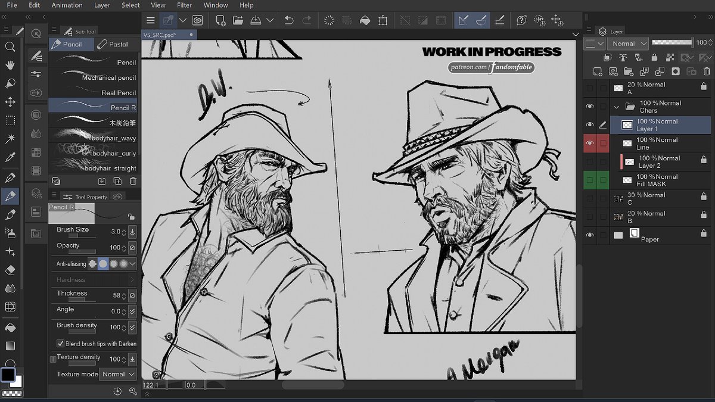The height and width of the screenshot is (402, 715).
Task: Click the Save icon in command bar
Action: pos(256,20)
